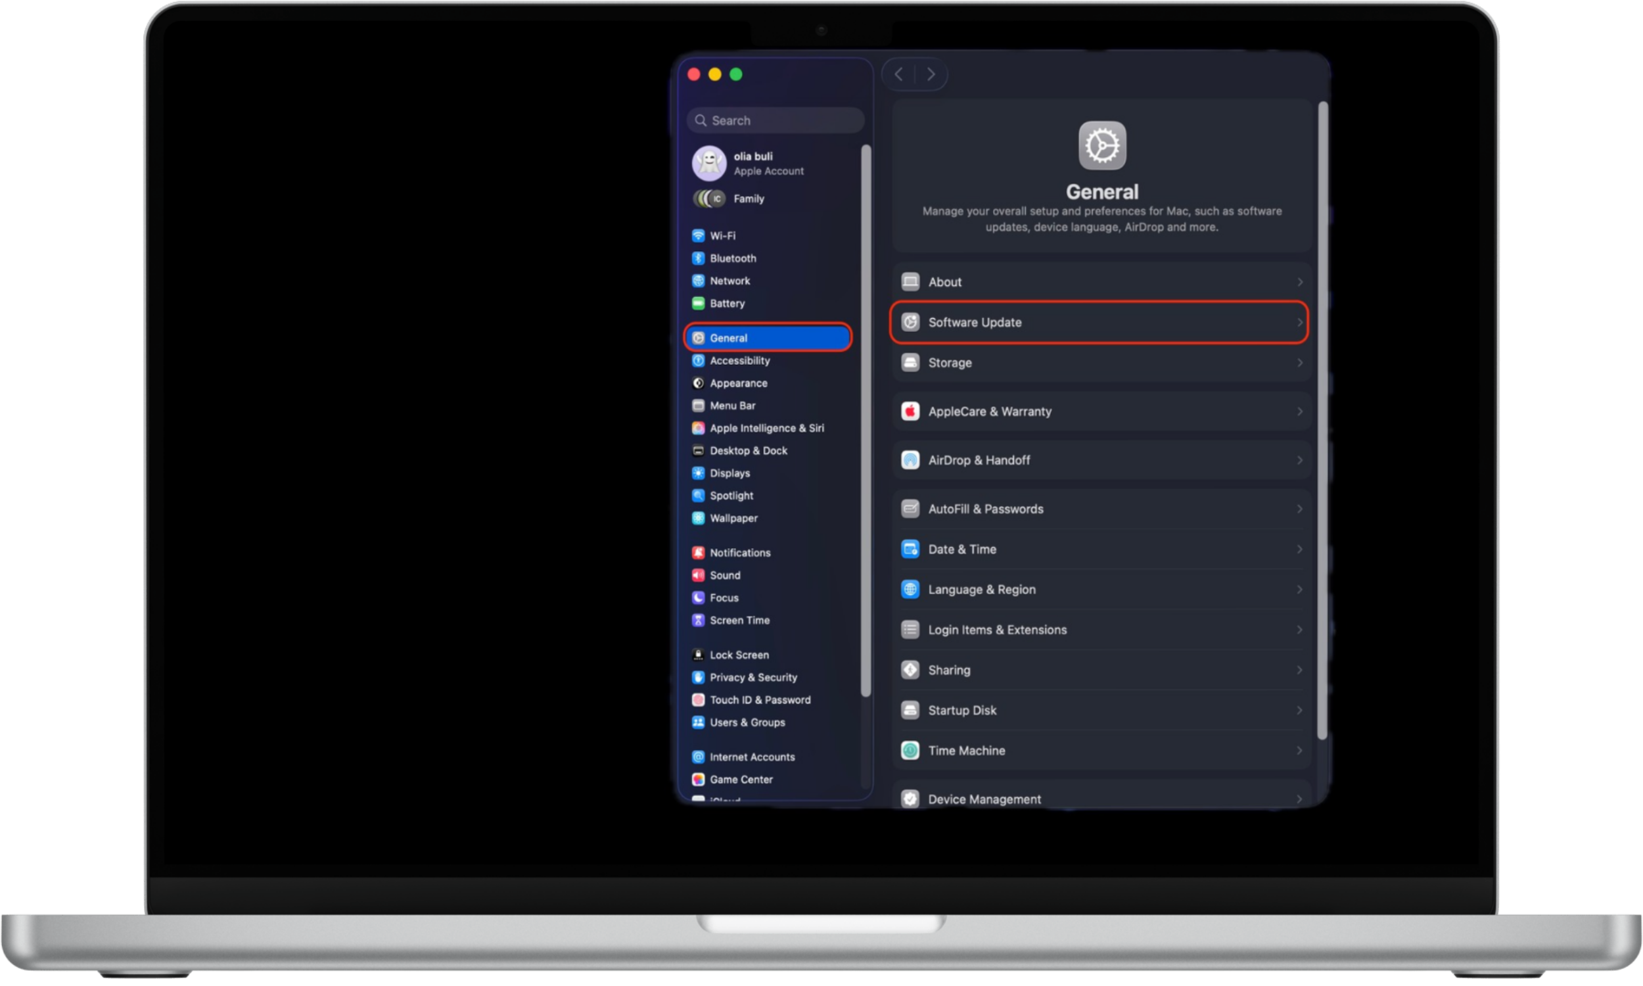1643x986 pixels.
Task: Open Desktop & Dock preferences
Action: pyautogui.click(x=747, y=450)
